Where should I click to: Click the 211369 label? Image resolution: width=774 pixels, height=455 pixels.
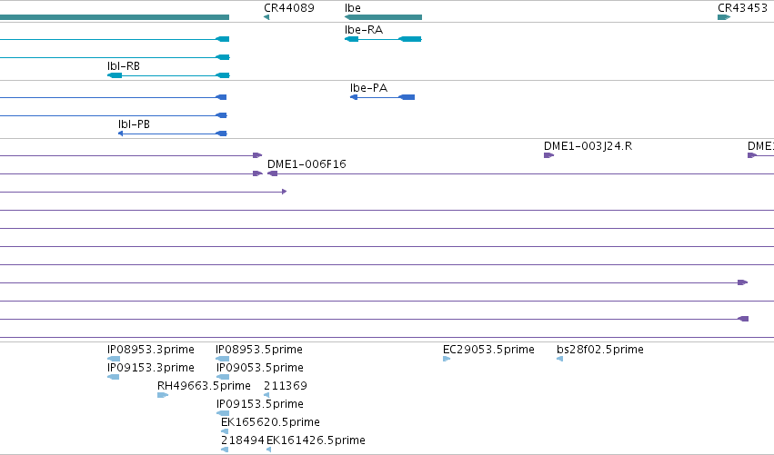pos(286,386)
